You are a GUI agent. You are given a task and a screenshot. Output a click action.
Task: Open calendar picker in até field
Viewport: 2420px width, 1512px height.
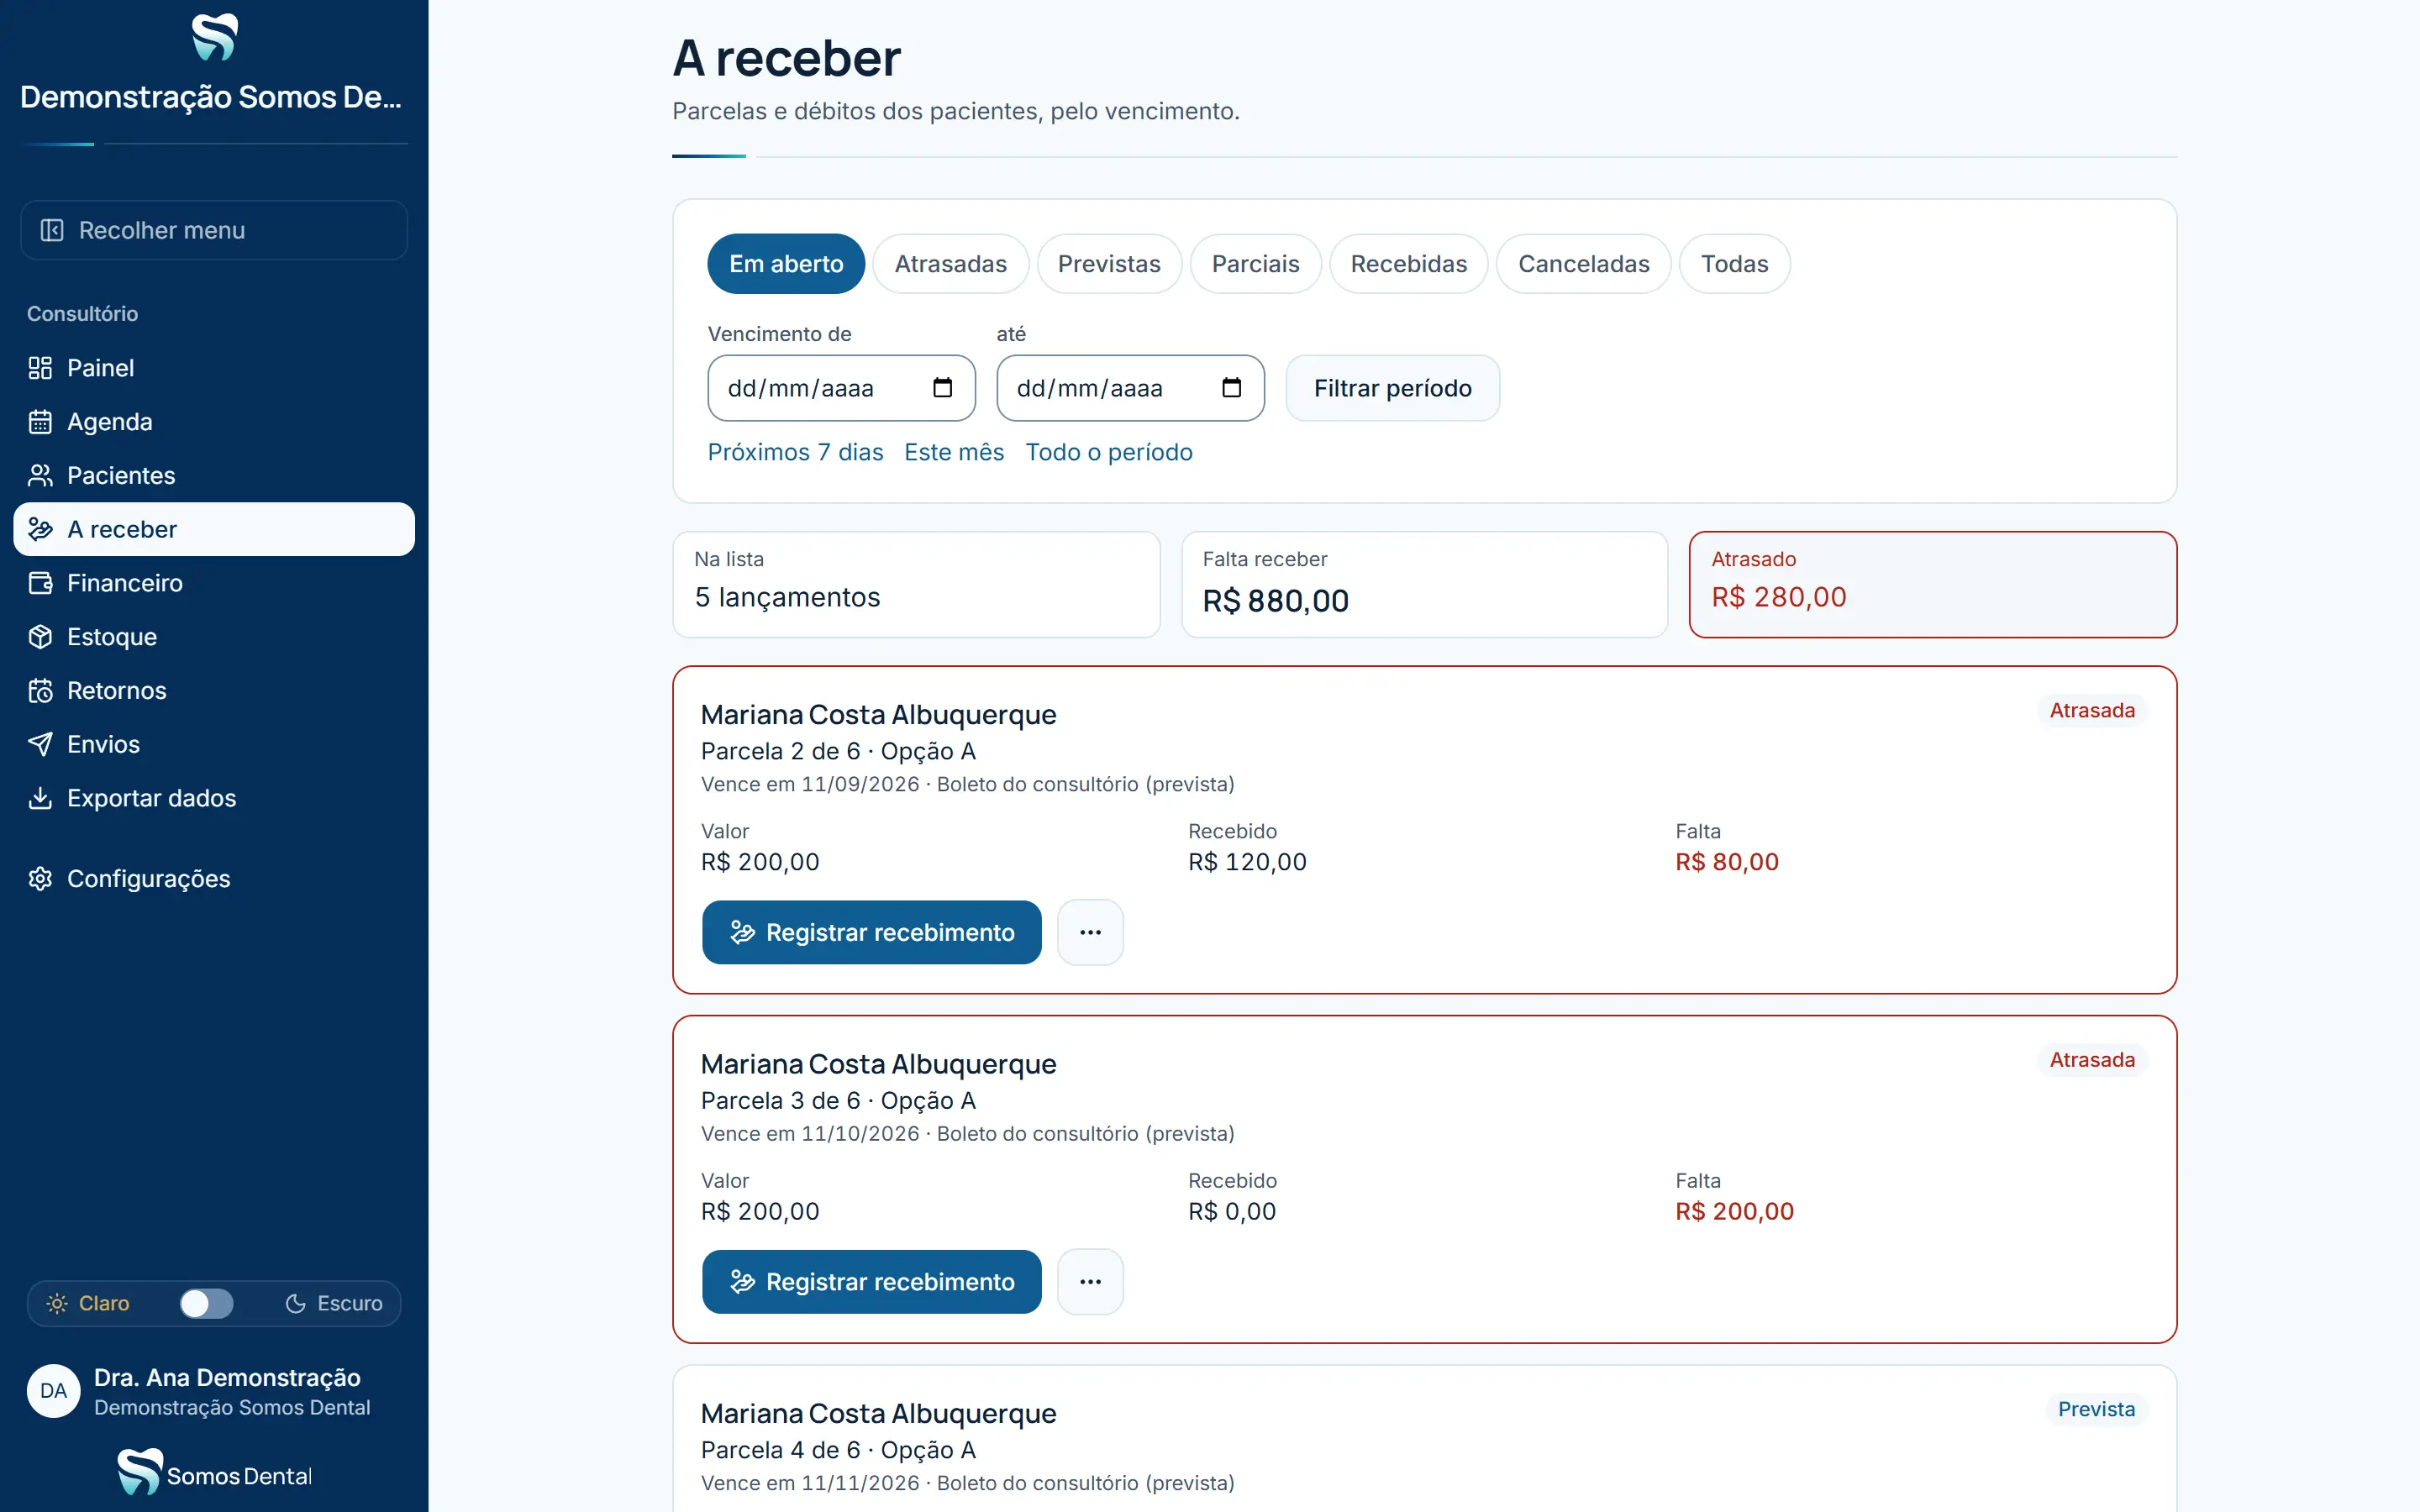click(x=1231, y=388)
